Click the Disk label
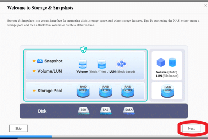 coord(42,111)
